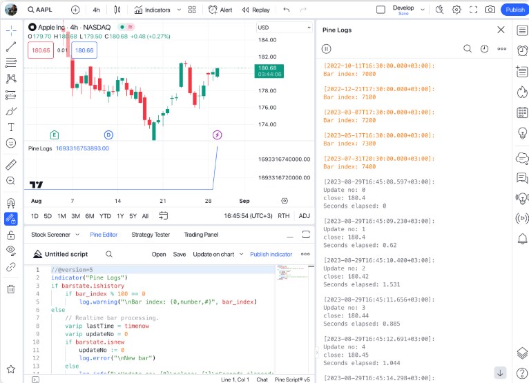
Task: Set chart range to YTD
Action: coord(105,216)
